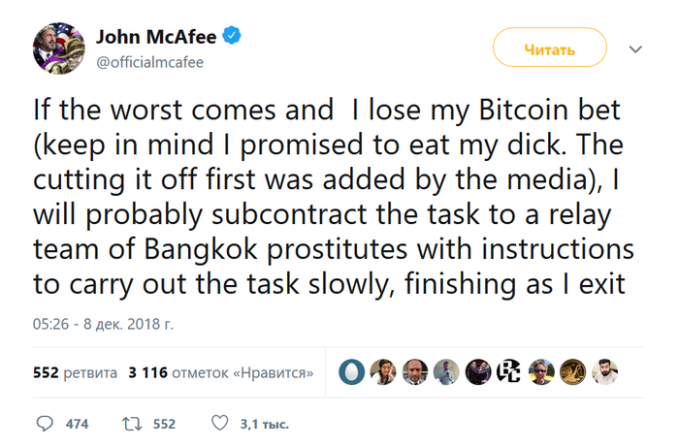Open the tweet timestamp 05:26 - 8 дек. 2018
Viewport: 679px width, 446px height.
coord(103,322)
